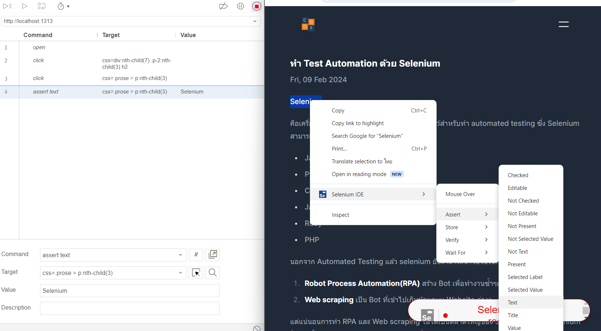Viewport: 601px width, 331px height.
Task: Select Not Checked assert option
Action: pos(531,201)
